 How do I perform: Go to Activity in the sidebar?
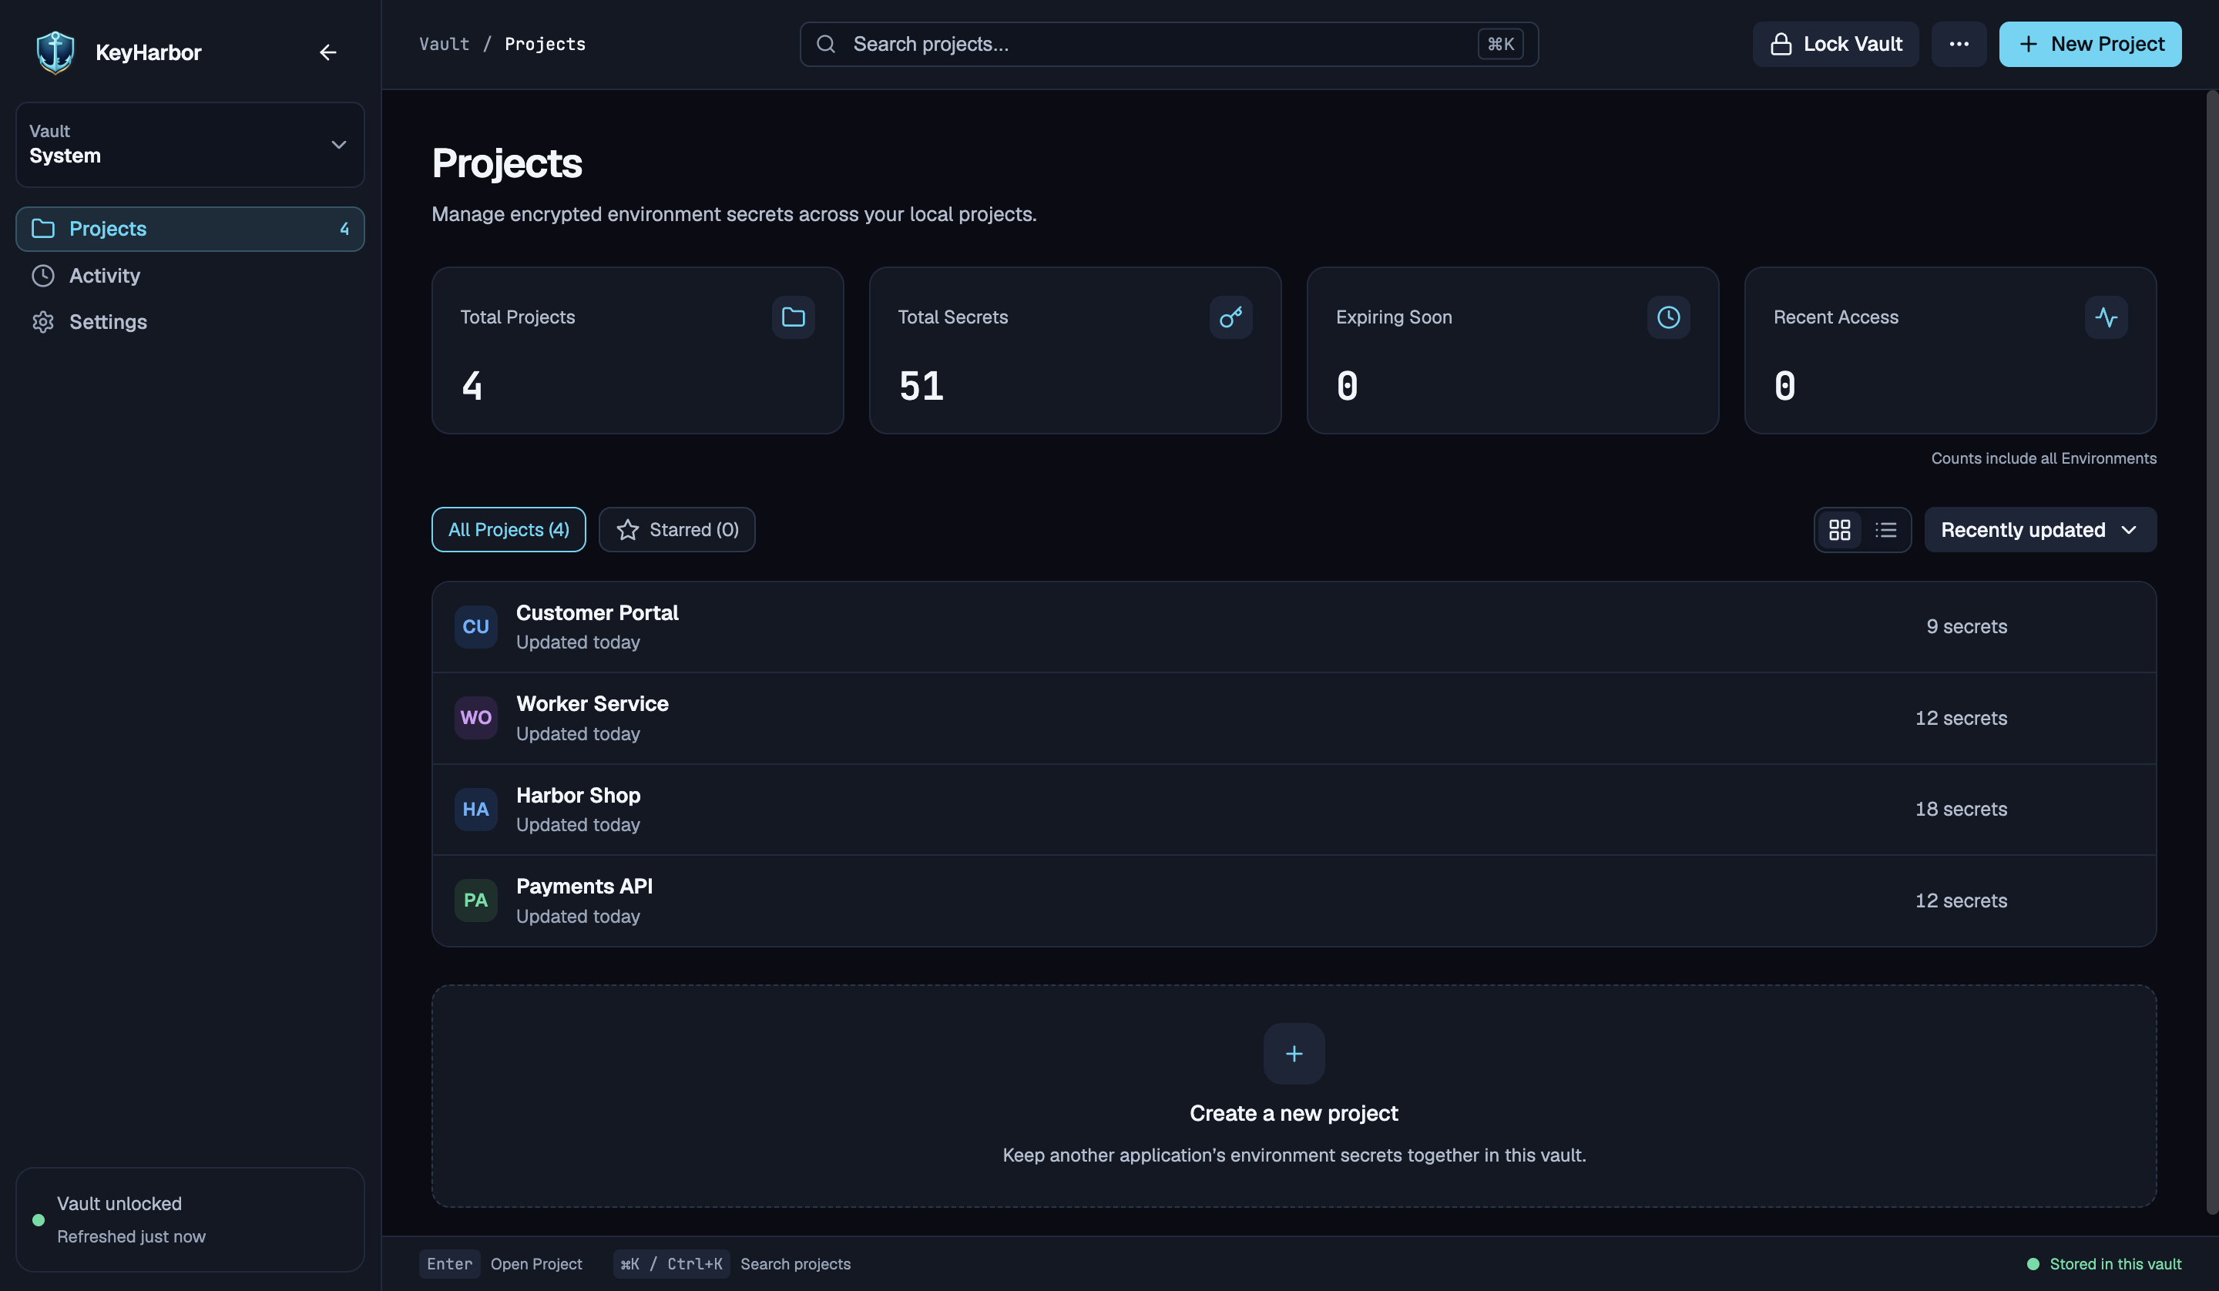[x=190, y=276]
